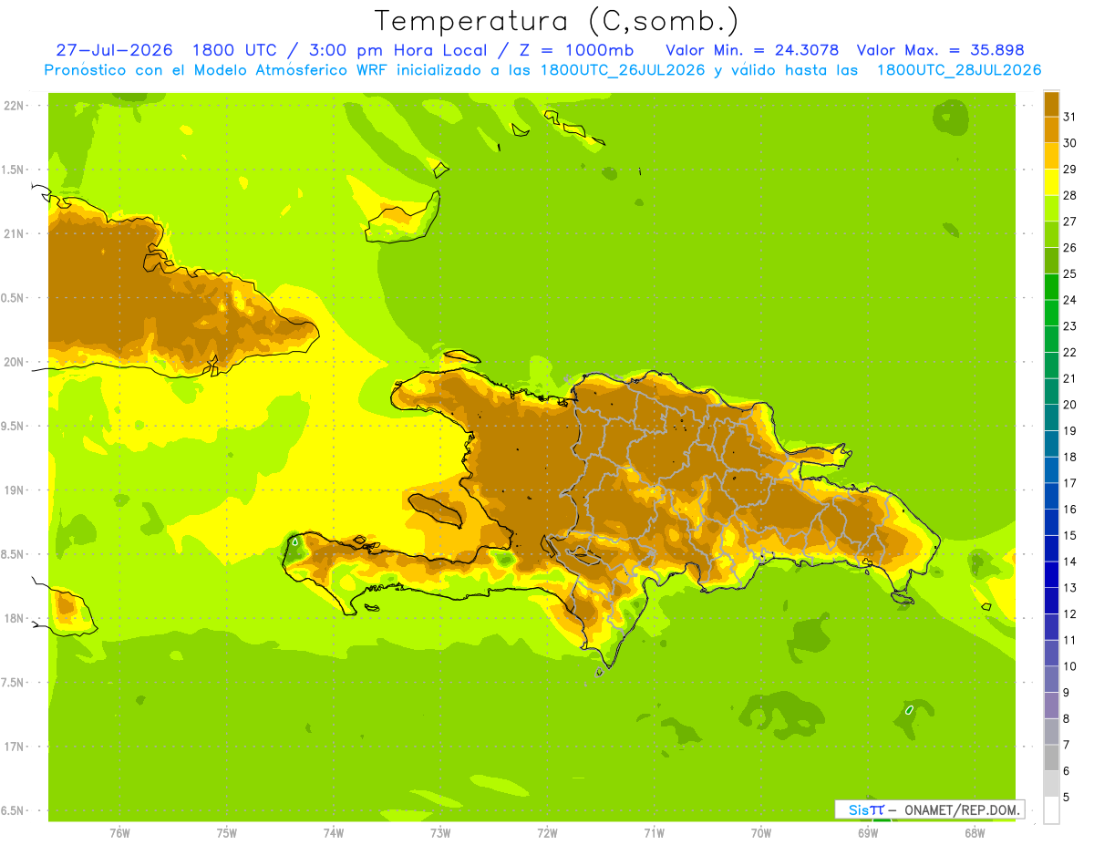Click the legend label '31'

click(x=1069, y=117)
